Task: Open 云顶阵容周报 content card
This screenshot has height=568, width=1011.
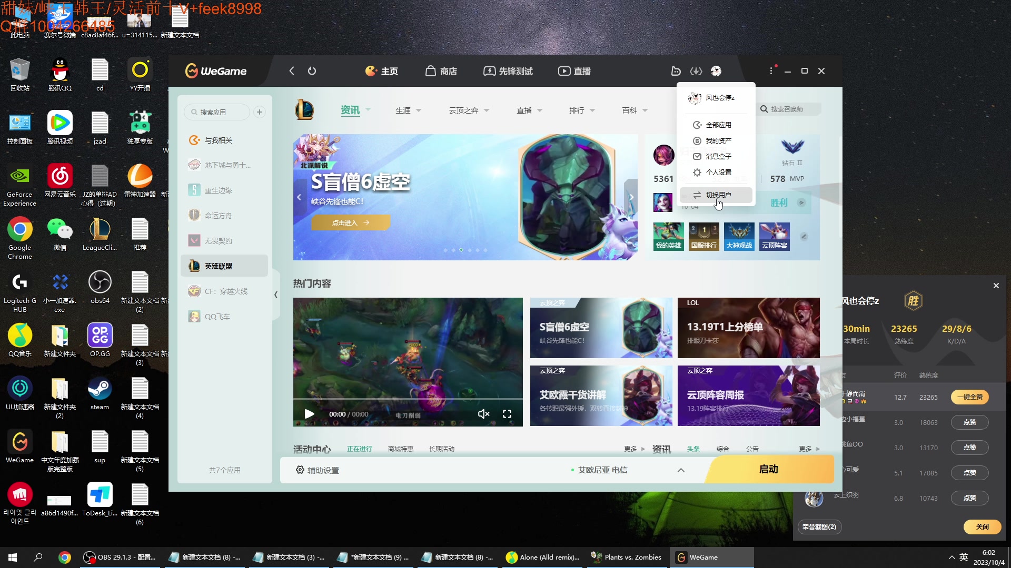Action: point(749,396)
